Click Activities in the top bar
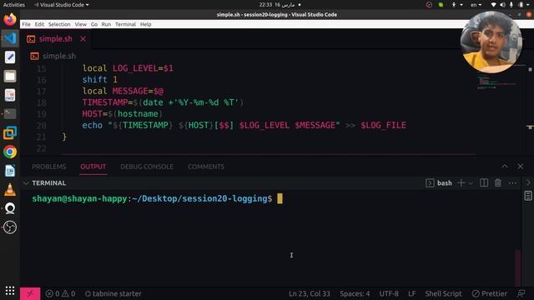The width and height of the screenshot is (534, 300). [x=14, y=5]
